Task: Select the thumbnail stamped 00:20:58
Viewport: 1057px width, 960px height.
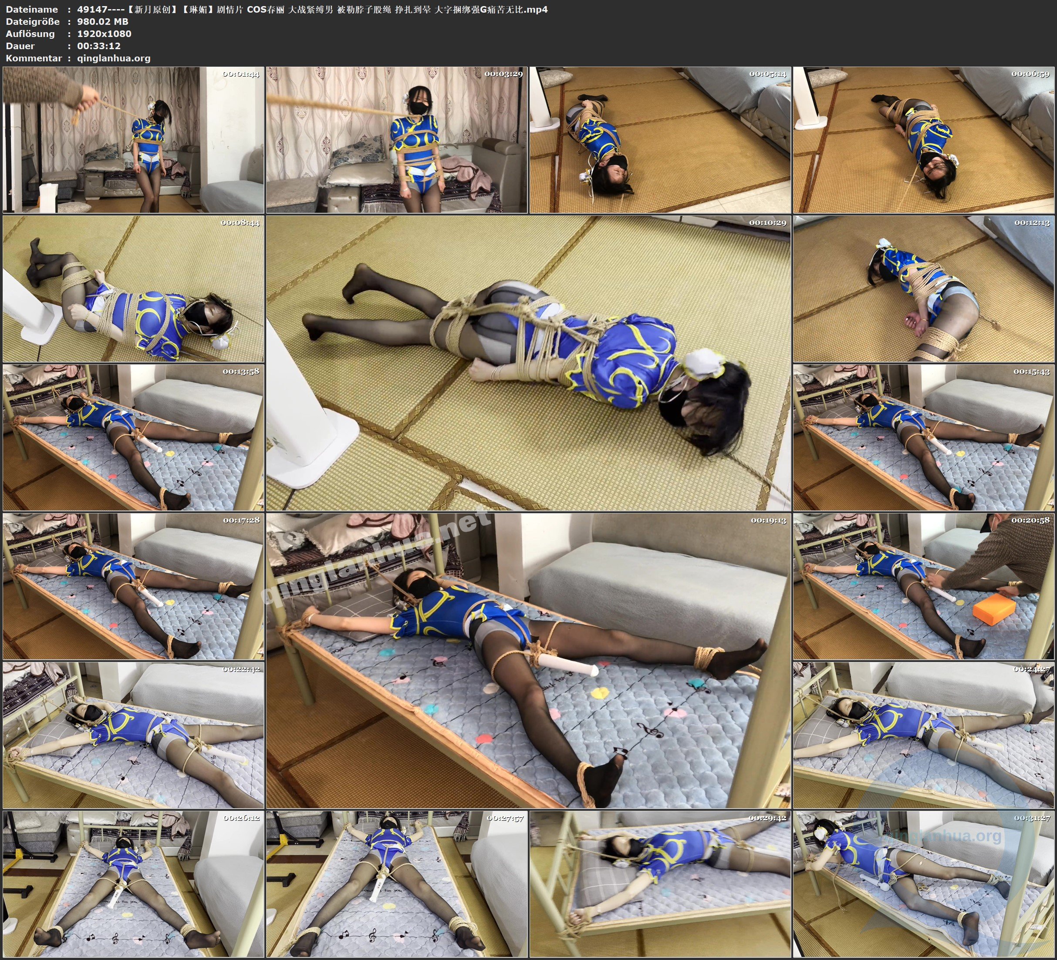Action: [923, 586]
